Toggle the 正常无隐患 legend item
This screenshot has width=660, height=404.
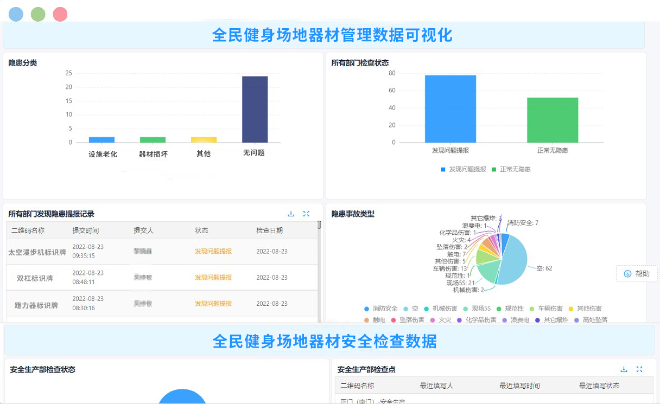click(516, 169)
